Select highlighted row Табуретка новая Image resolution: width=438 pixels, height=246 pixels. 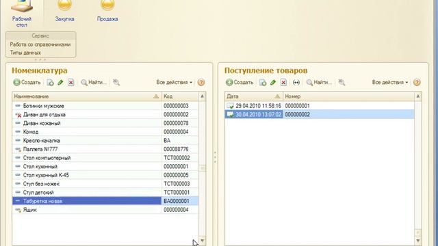coord(105,201)
